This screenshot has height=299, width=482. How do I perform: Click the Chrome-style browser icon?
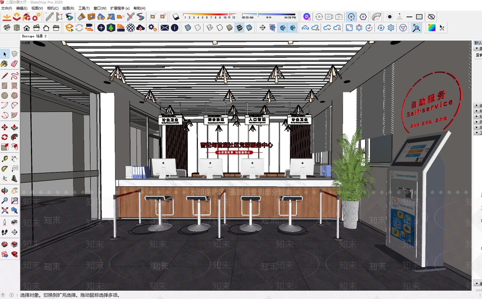403,28
